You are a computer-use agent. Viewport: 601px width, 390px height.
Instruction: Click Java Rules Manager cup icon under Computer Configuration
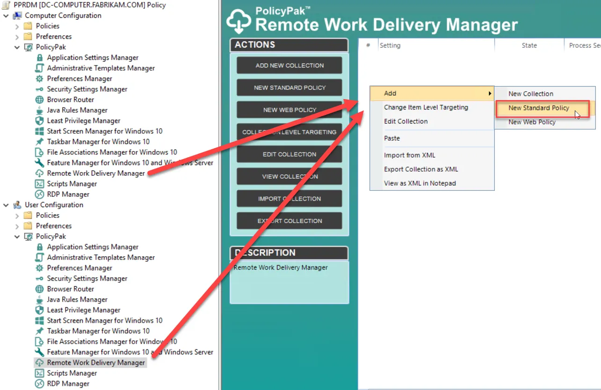pyautogui.click(x=40, y=110)
